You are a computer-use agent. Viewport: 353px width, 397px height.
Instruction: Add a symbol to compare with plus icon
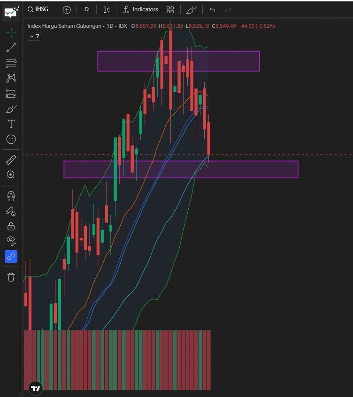(x=67, y=10)
